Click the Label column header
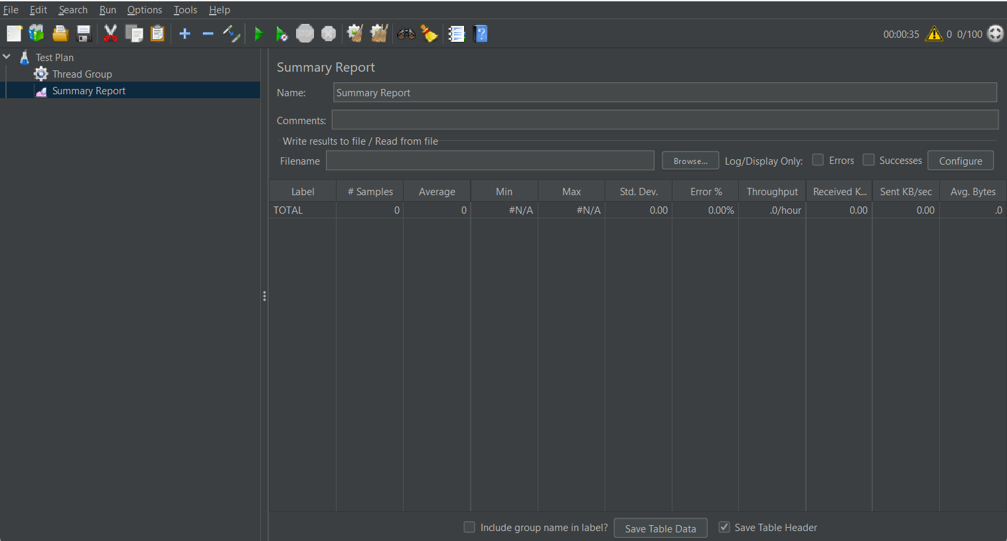 tap(303, 191)
